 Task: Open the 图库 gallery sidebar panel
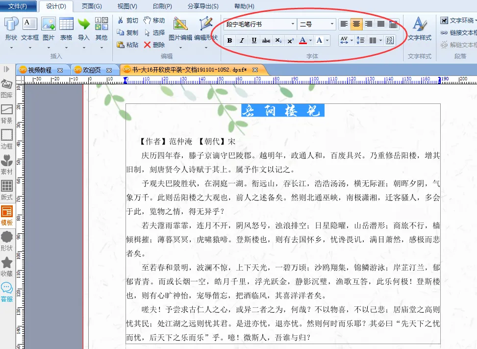click(7, 89)
